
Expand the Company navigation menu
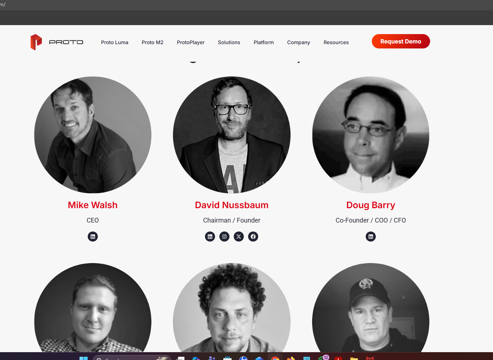[298, 42]
